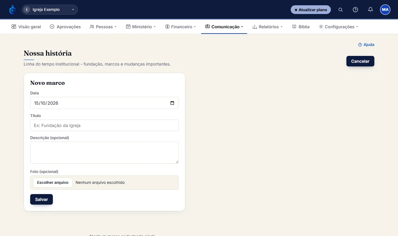Open the Igreja Exemplo church selector
Image resolution: width=398 pixels, height=236 pixels.
(x=50, y=10)
